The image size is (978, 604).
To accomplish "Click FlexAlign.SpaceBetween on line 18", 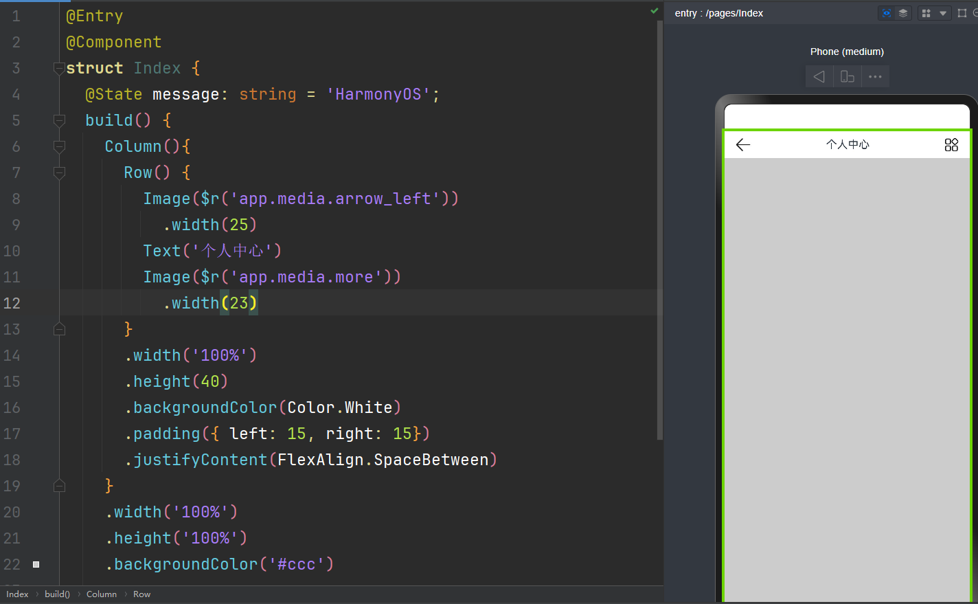I will pyautogui.click(x=383, y=460).
